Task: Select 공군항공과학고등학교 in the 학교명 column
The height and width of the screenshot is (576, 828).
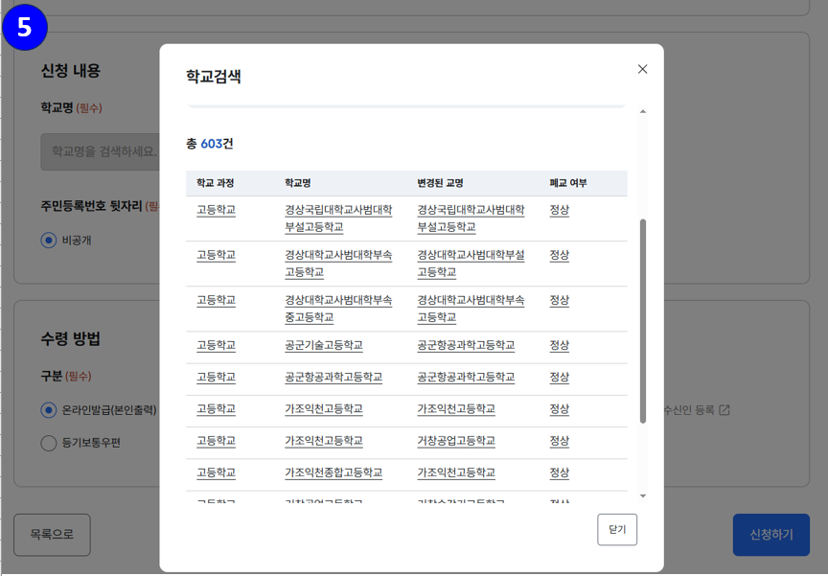Action: pyautogui.click(x=333, y=377)
